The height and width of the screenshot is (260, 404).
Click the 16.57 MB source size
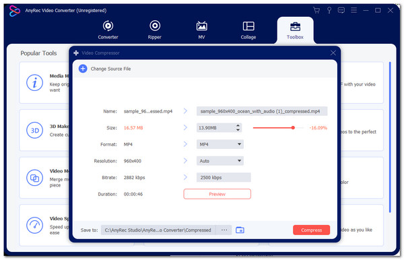pyautogui.click(x=133, y=127)
